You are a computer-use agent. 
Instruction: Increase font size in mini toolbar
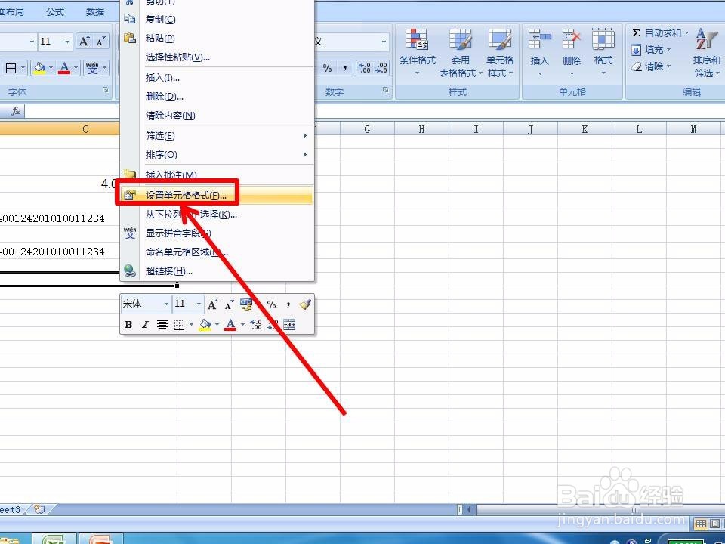click(212, 304)
